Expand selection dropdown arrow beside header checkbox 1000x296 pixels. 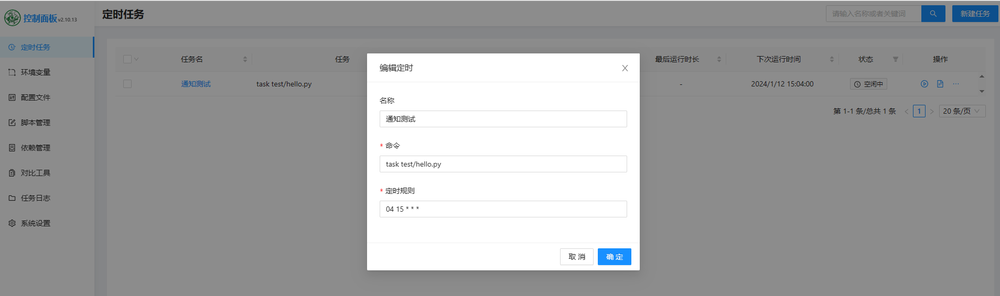click(x=136, y=59)
